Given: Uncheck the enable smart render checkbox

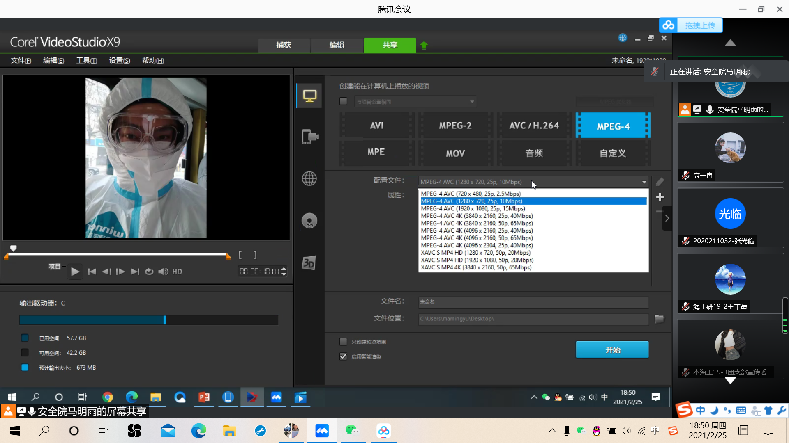Looking at the screenshot, I should tap(344, 356).
